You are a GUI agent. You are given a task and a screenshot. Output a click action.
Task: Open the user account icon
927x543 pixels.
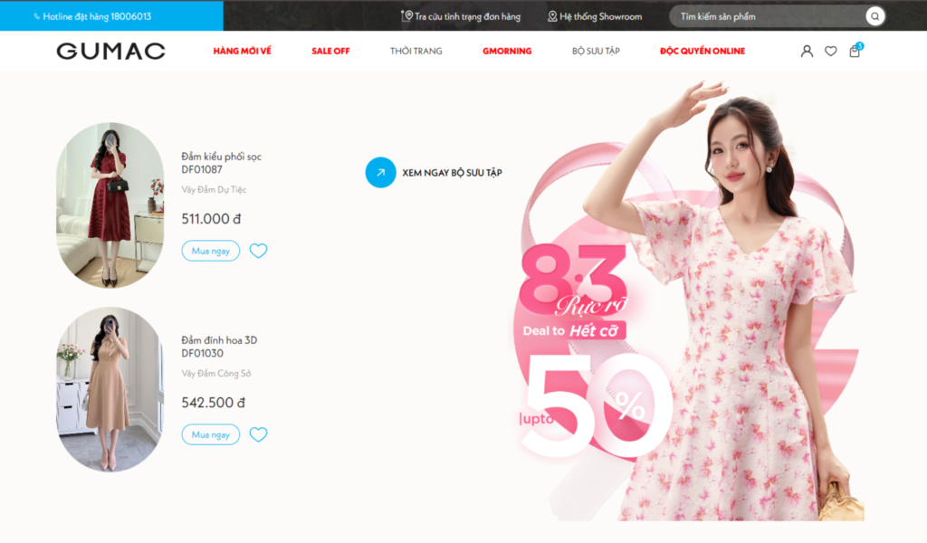[x=807, y=52]
